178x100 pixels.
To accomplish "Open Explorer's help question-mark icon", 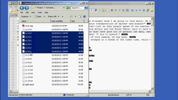I will pos(84,17).
